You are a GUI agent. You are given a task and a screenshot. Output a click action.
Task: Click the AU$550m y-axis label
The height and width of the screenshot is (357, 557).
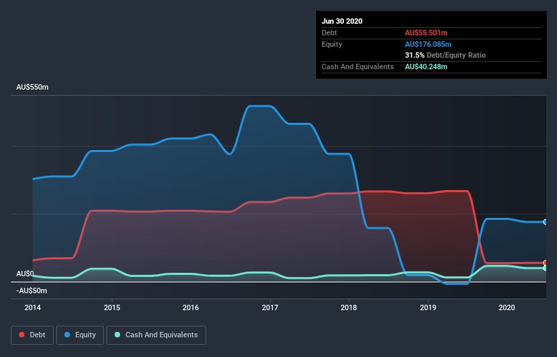pyautogui.click(x=33, y=87)
